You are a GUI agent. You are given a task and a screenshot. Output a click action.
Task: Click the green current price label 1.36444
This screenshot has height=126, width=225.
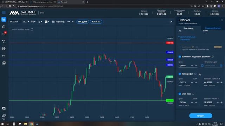pyautogui.click(x=169, y=77)
